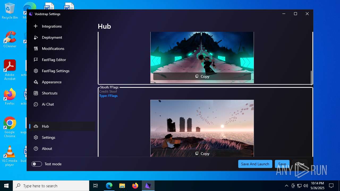Switch to Appearance section
340x191 pixels.
(x=62, y=82)
